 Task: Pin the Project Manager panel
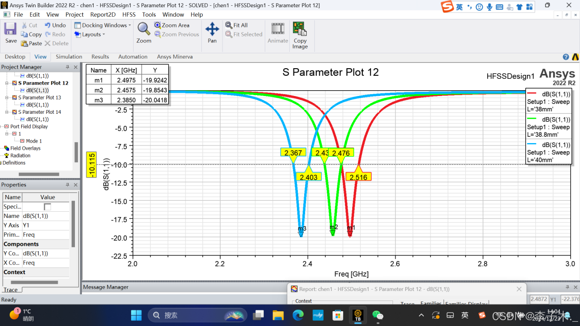click(x=67, y=67)
